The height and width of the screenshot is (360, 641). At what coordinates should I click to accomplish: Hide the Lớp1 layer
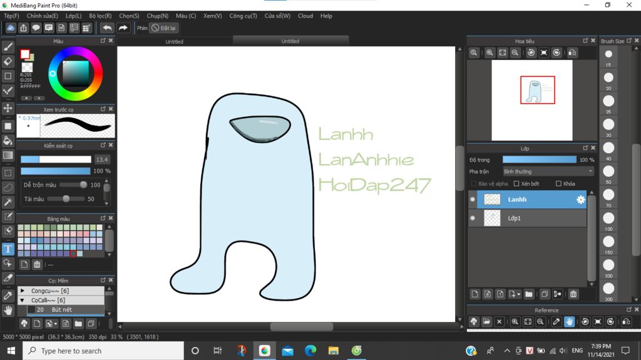tap(473, 218)
